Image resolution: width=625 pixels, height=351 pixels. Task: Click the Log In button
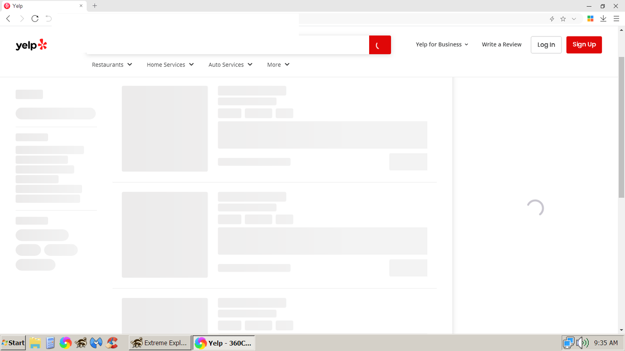tap(546, 45)
